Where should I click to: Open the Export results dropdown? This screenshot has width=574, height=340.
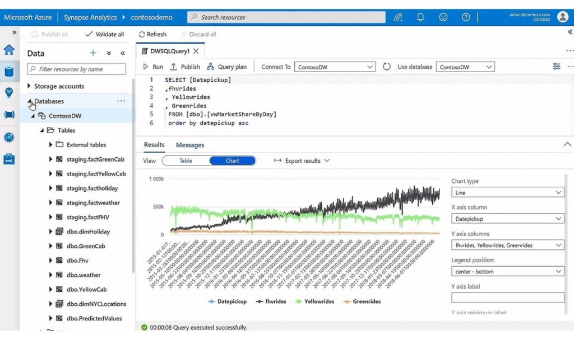[302, 160]
